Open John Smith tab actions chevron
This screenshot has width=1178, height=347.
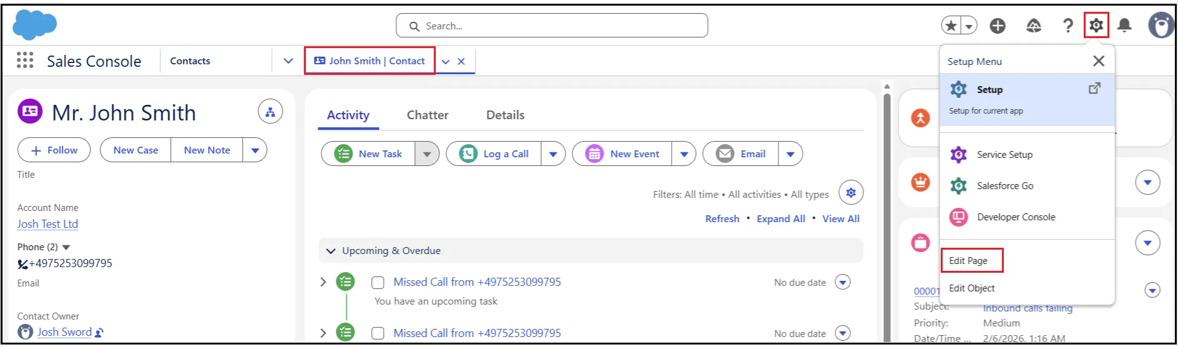click(x=446, y=62)
